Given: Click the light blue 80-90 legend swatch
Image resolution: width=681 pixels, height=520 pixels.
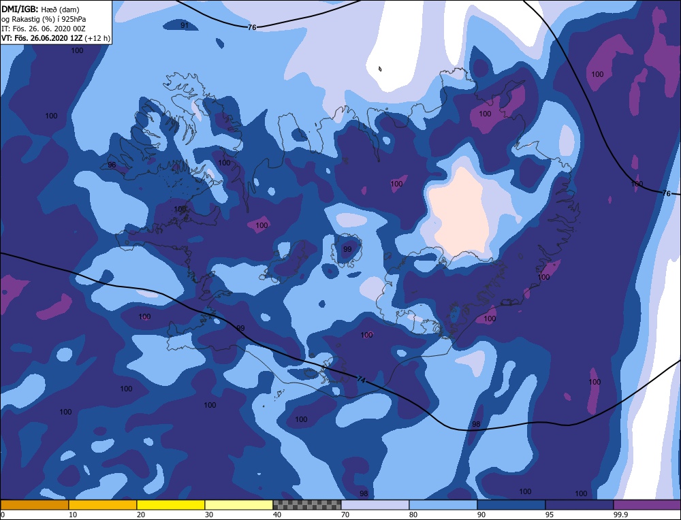Looking at the screenshot, I should (x=443, y=504).
